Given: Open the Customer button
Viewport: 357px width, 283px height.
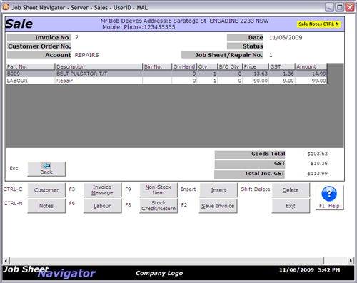Looking at the screenshot, I should tap(46, 190).
